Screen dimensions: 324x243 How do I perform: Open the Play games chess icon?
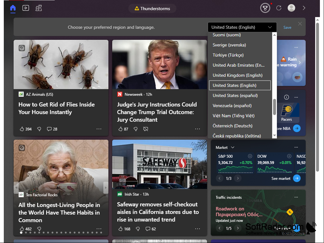point(39,8)
